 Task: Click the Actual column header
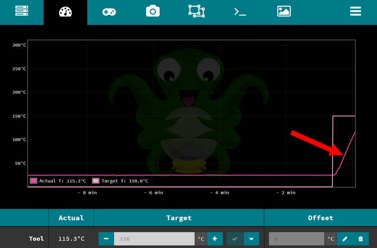tap(71, 218)
